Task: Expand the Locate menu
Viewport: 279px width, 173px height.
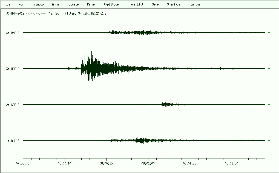Action: (x=74, y=4)
